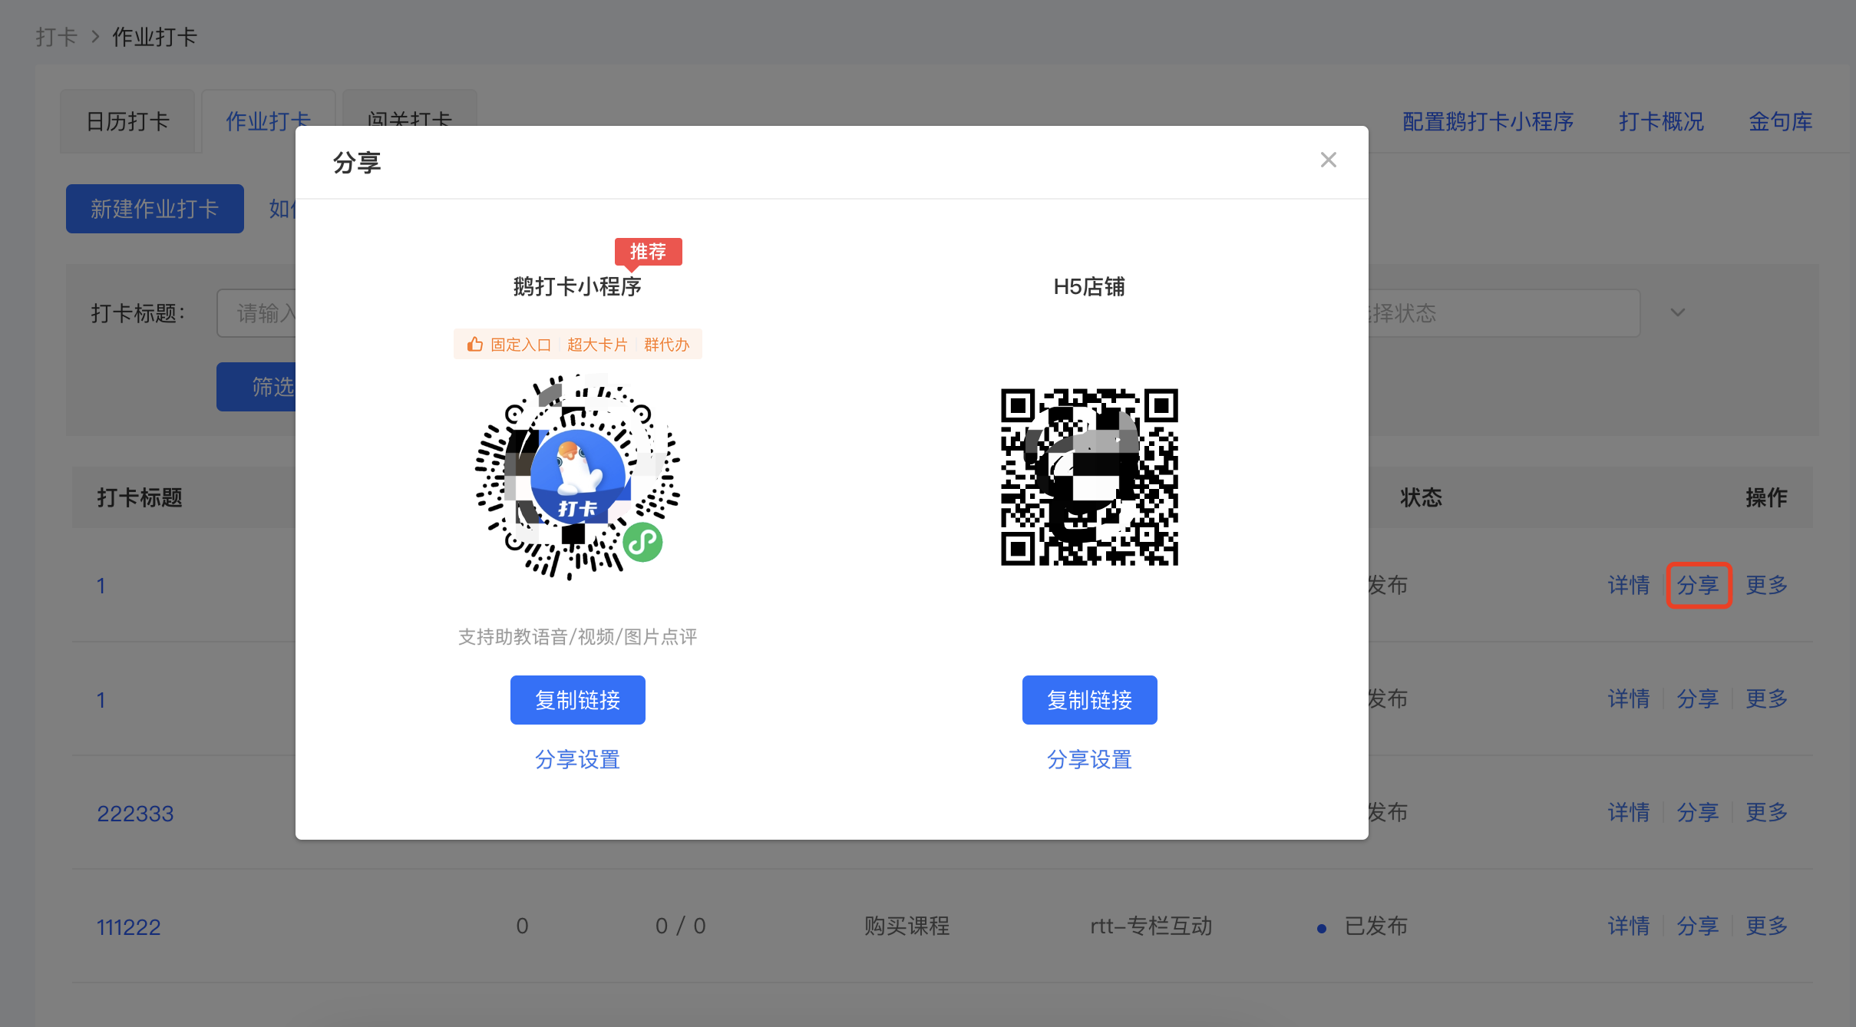Click the H5店铺 QR code image
The image size is (1856, 1027).
click(1089, 477)
